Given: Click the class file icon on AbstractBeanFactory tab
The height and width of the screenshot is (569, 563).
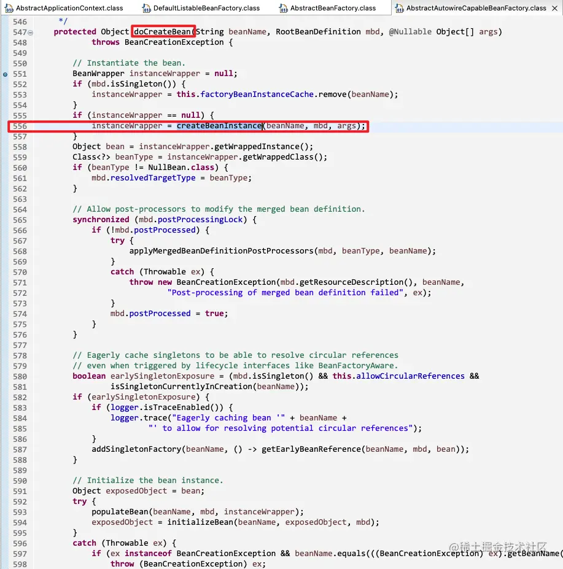Looking at the screenshot, I should [x=284, y=9].
